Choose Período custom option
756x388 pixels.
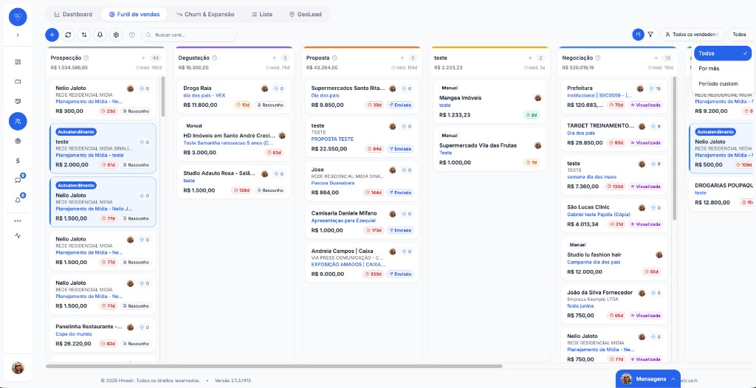click(723, 83)
